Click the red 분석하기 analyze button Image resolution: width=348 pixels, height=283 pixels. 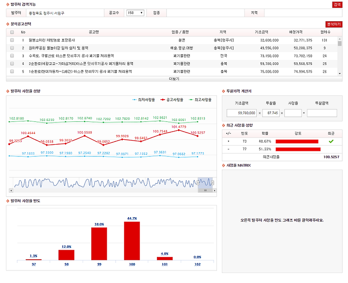tap(334, 24)
